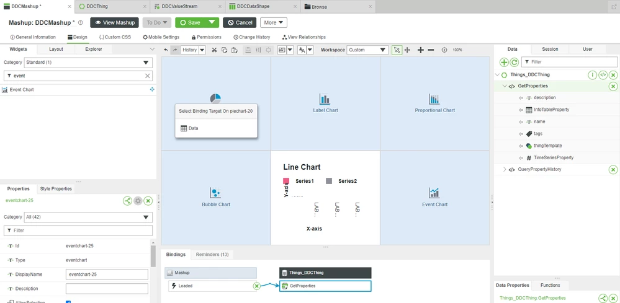Image resolution: width=620 pixels, height=303 pixels.
Task: Click the share icon for Things_DDCThing:GetProperties
Action: tap(603, 299)
